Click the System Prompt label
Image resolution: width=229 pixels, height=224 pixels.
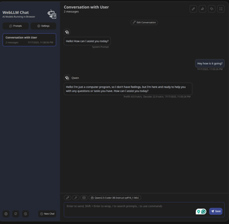coord(100,47)
